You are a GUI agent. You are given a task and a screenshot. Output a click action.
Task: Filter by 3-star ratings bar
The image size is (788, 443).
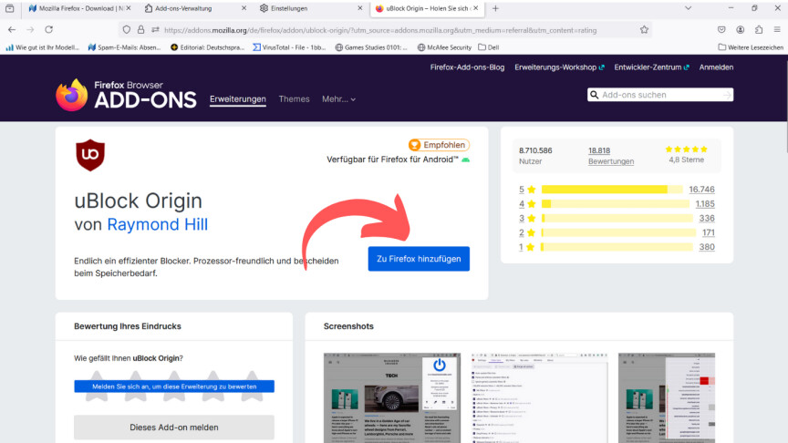(617, 218)
